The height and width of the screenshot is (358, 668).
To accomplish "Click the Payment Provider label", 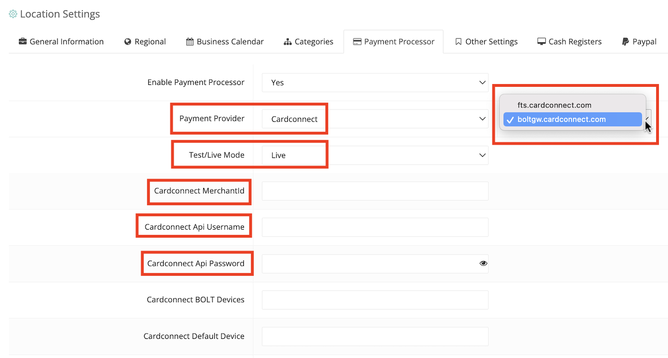I will (212, 118).
